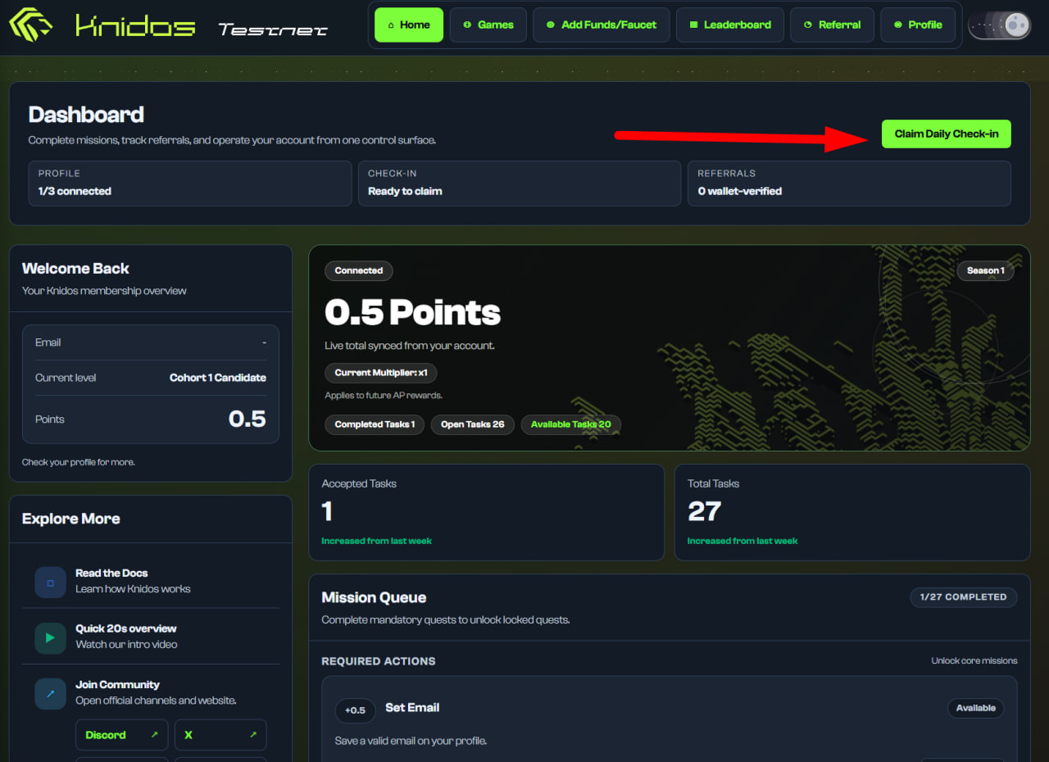Click the Knidos logo icon
1049x762 pixels.
[31, 25]
